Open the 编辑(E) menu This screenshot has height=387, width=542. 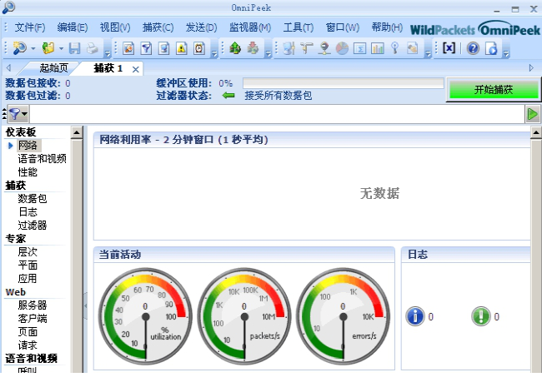73,27
